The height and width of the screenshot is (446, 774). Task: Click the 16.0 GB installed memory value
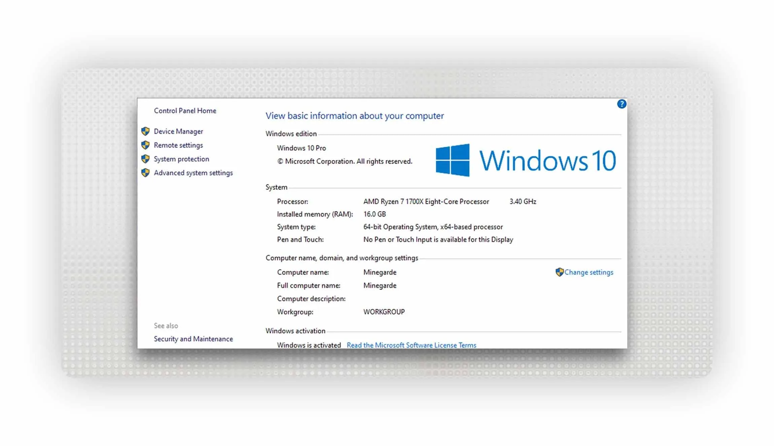pos(375,214)
